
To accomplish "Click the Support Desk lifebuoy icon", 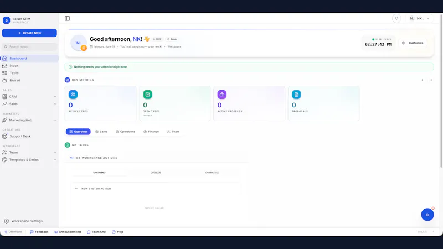I will click(5, 136).
